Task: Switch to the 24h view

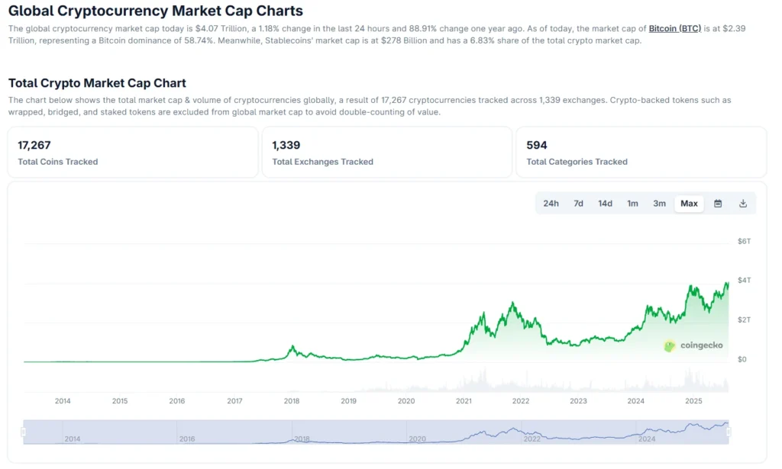Action: [551, 204]
